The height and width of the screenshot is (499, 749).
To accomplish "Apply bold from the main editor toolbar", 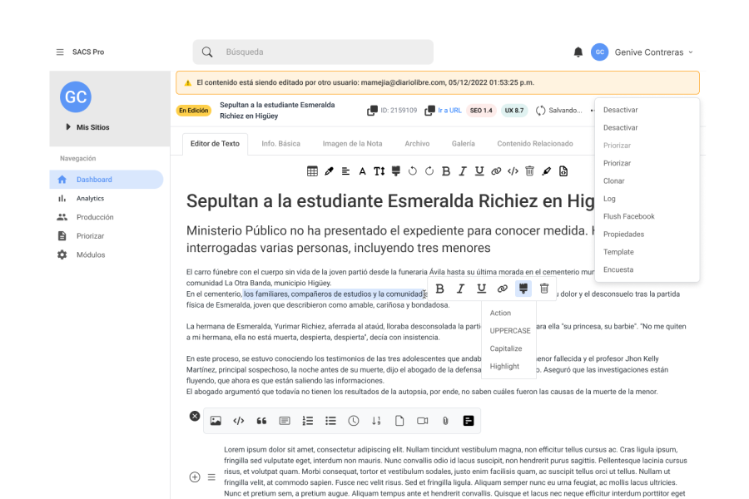I will [x=446, y=171].
